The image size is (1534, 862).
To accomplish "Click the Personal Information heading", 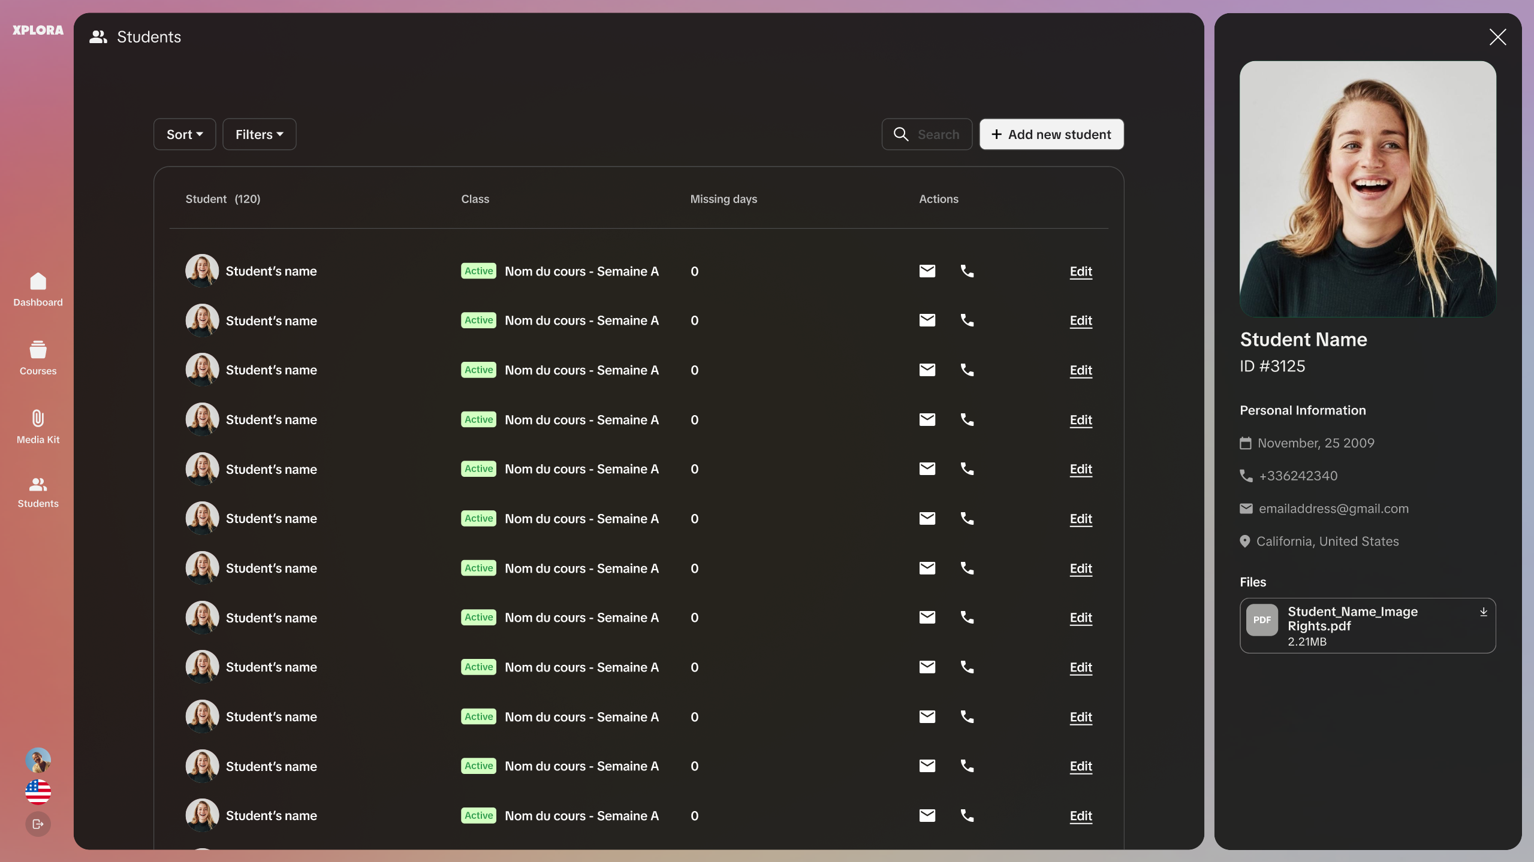I will [1303, 410].
